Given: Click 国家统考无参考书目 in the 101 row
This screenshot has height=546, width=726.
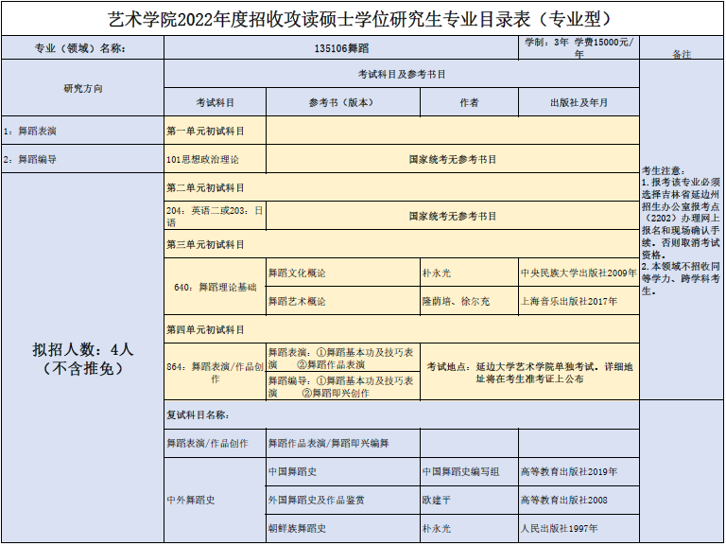Looking at the screenshot, I should tap(453, 159).
